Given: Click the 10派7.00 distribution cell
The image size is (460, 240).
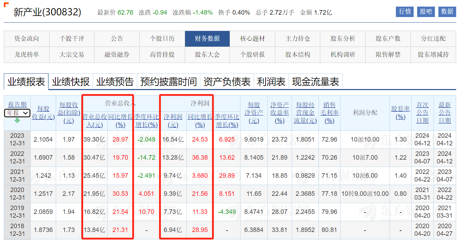Looking at the screenshot, I should pyautogui.click(x=365, y=158).
